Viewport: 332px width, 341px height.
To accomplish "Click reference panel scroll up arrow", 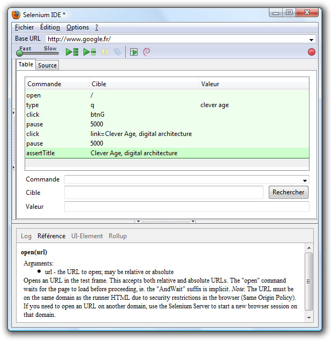I will (x=309, y=248).
